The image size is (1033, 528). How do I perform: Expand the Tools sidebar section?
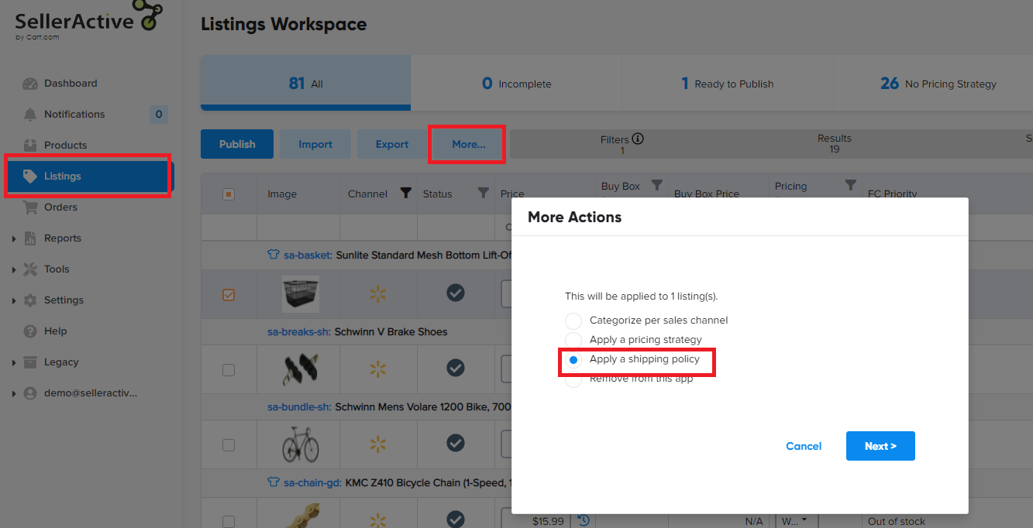point(14,269)
